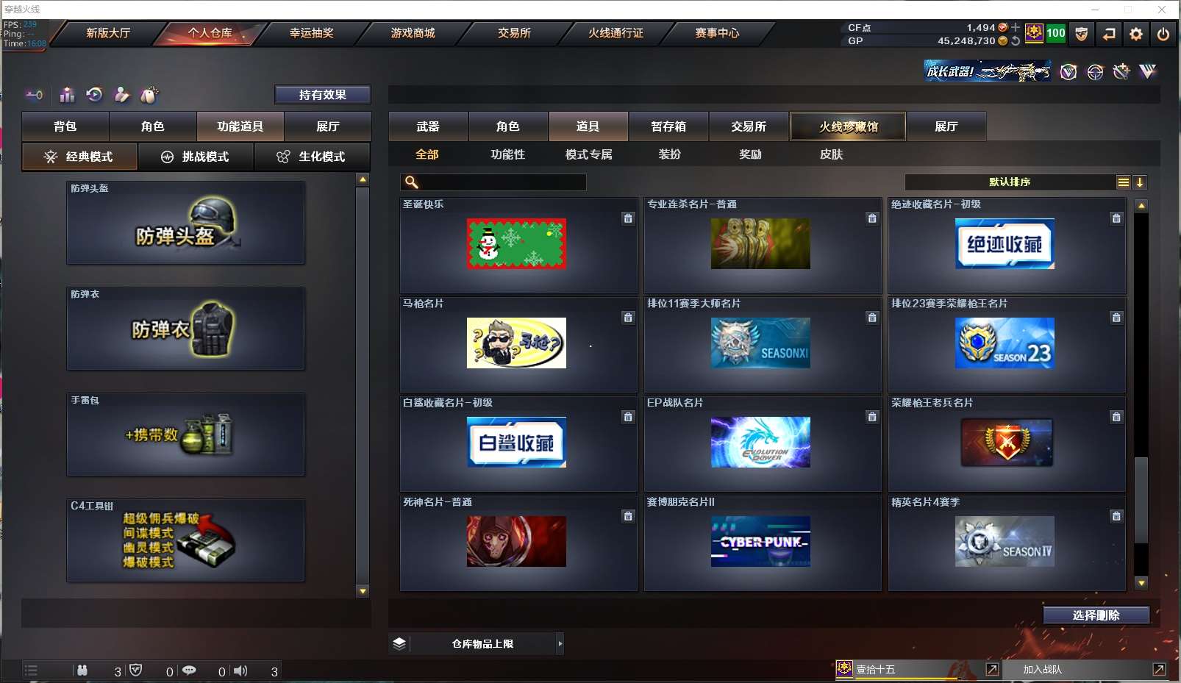Mute the speaker icon in the bottom bar
The width and height of the screenshot is (1181, 683).
pyautogui.click(x=240, y=670)
